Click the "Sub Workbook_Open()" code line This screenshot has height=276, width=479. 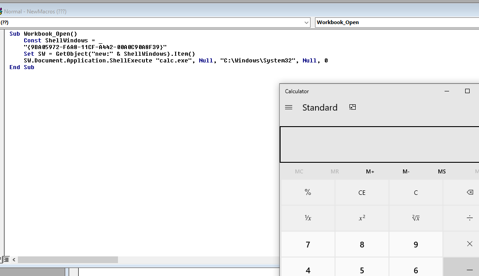click(43, 34)
